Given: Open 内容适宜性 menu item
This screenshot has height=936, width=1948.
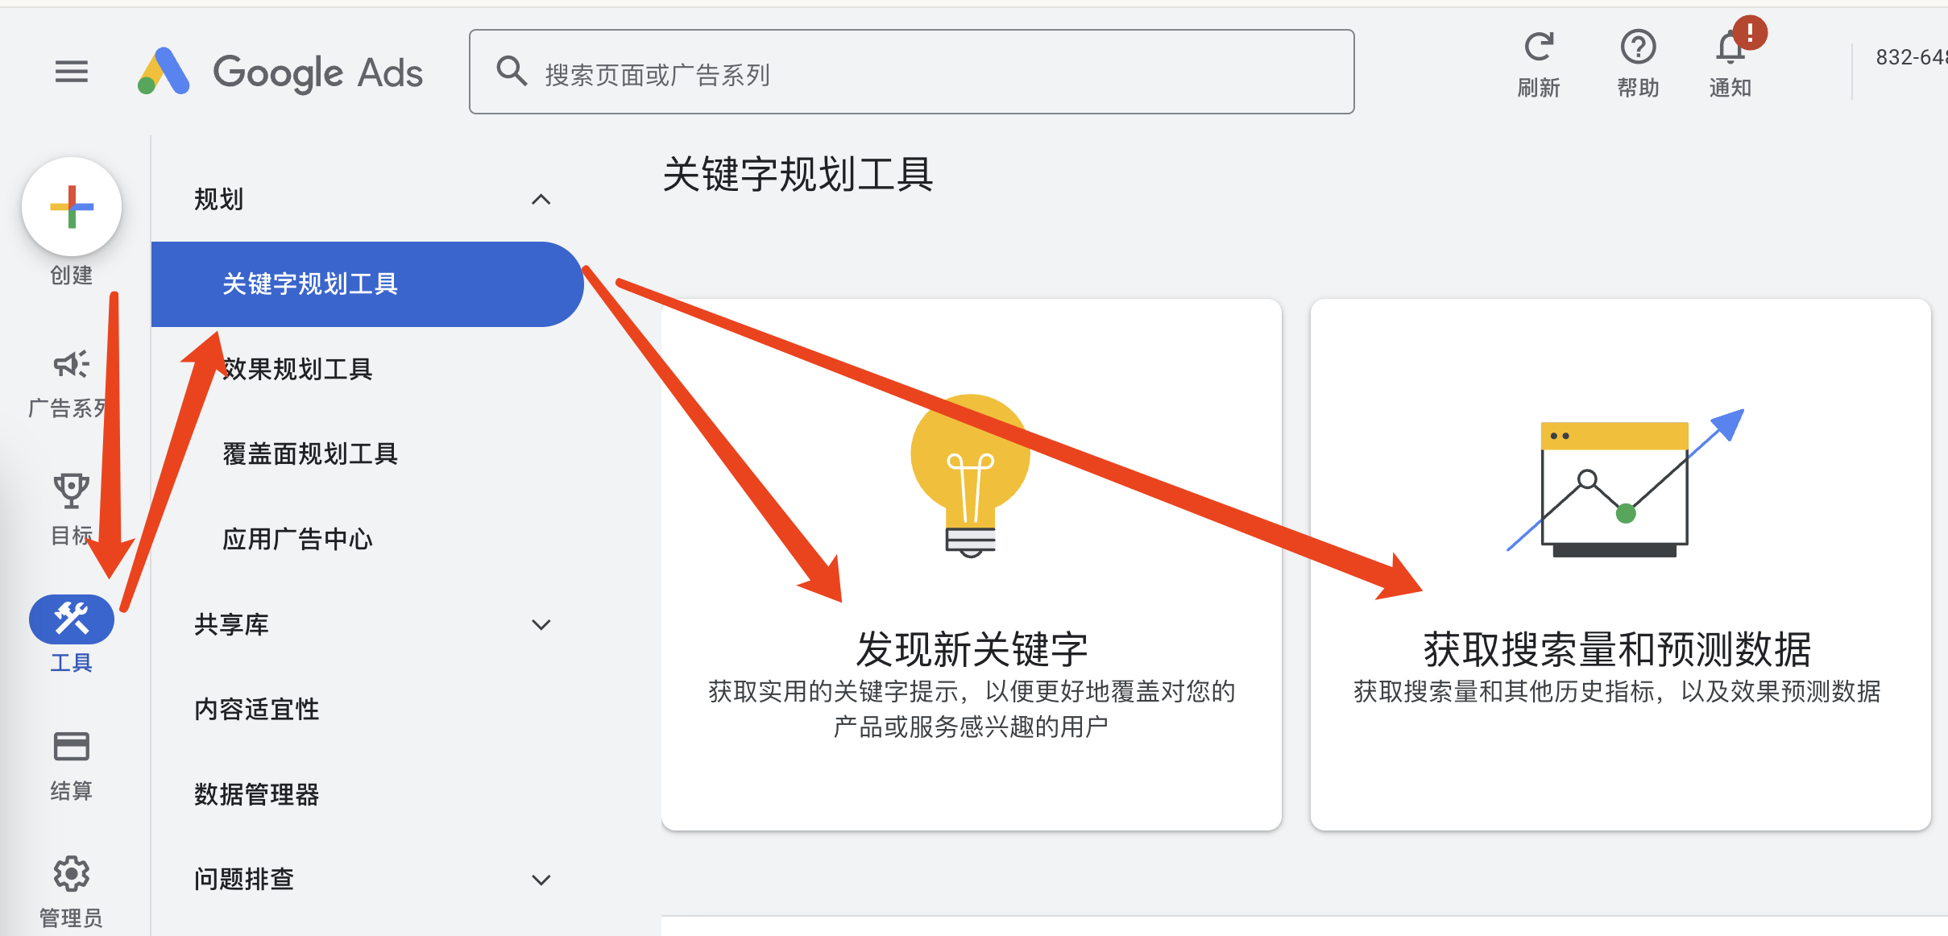Looking at the screenshot, I should (257, 709).
